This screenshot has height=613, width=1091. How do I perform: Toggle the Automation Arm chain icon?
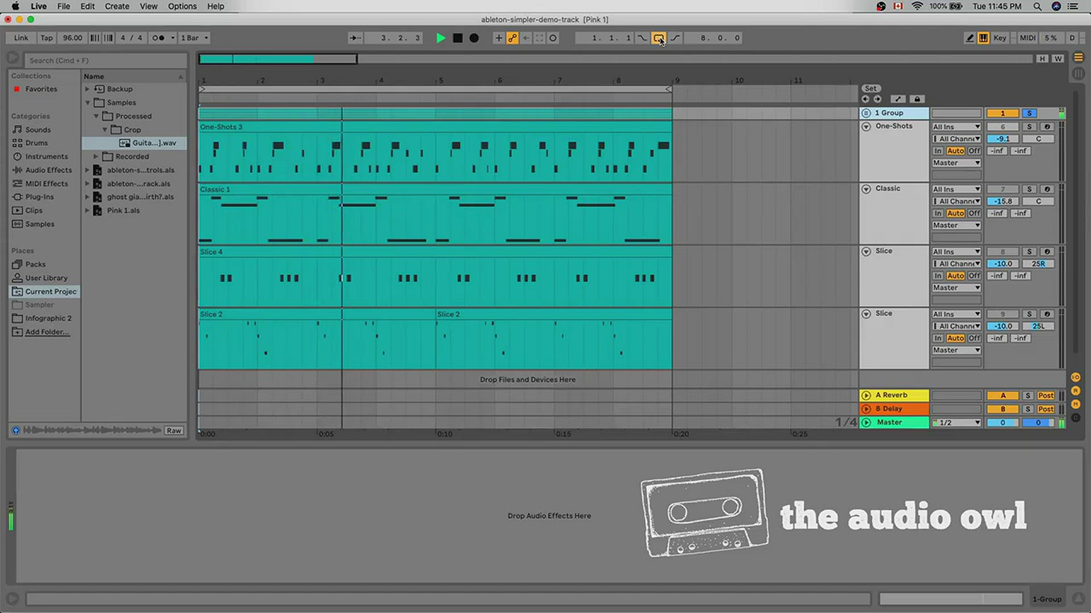513,38
